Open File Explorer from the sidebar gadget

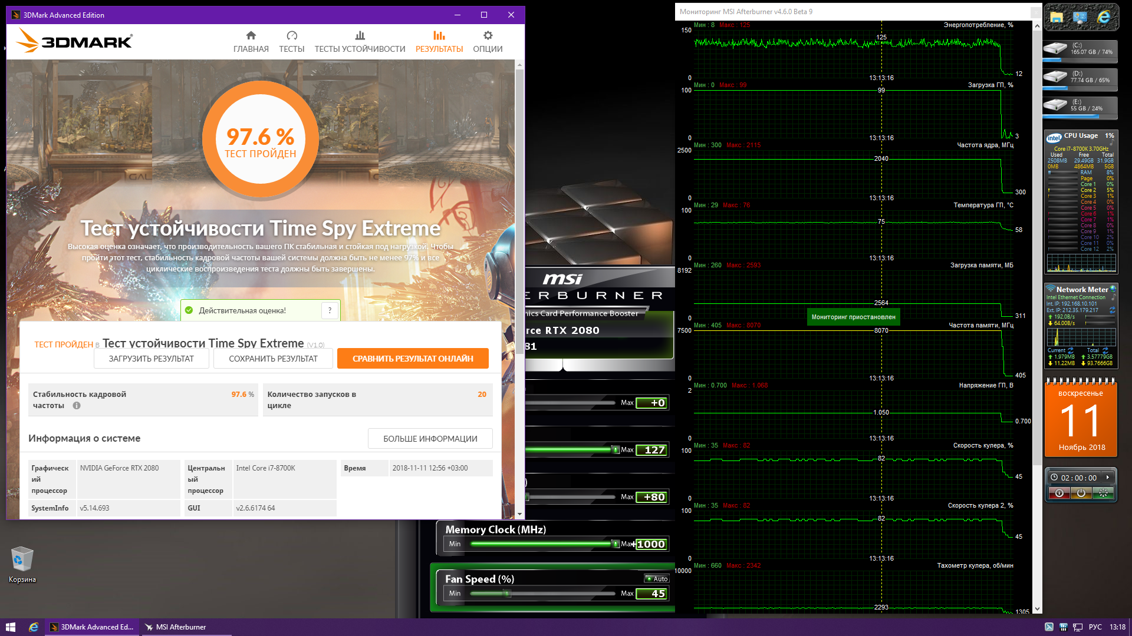(1057, 18)
